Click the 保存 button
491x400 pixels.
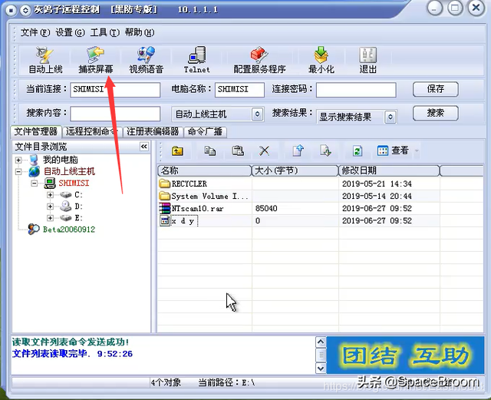tap(436, 89)
